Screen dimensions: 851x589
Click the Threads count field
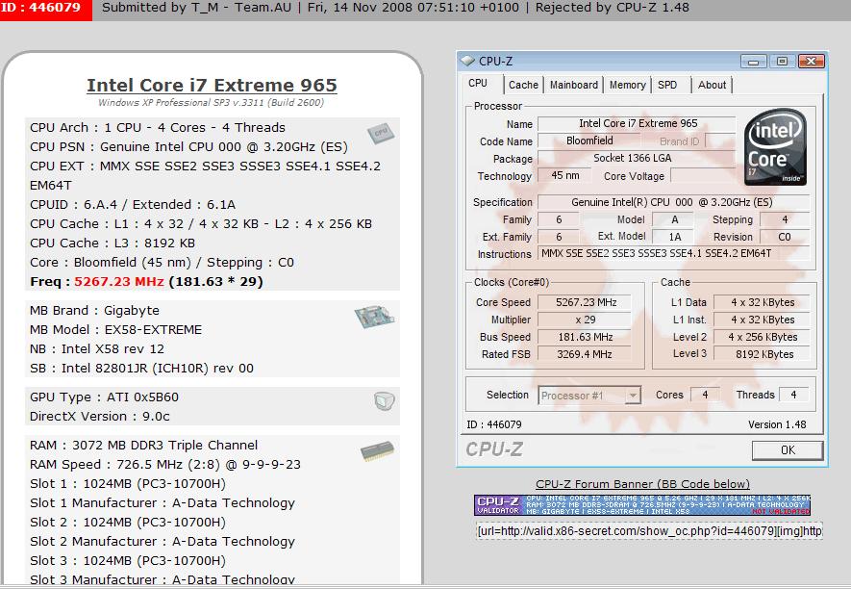click(x=793, y=395)
